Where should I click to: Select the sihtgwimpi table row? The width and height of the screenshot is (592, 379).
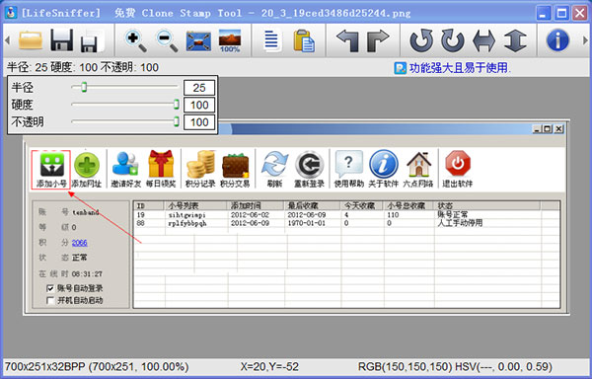tap(346, 214)
